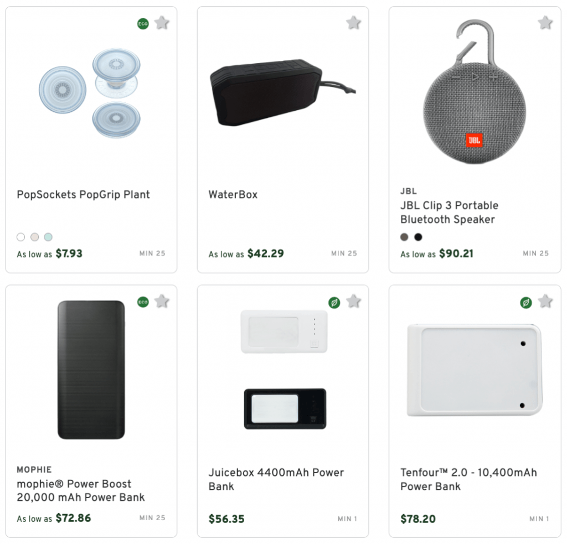Click the star icon on the Juicebox card

(353, 302)
